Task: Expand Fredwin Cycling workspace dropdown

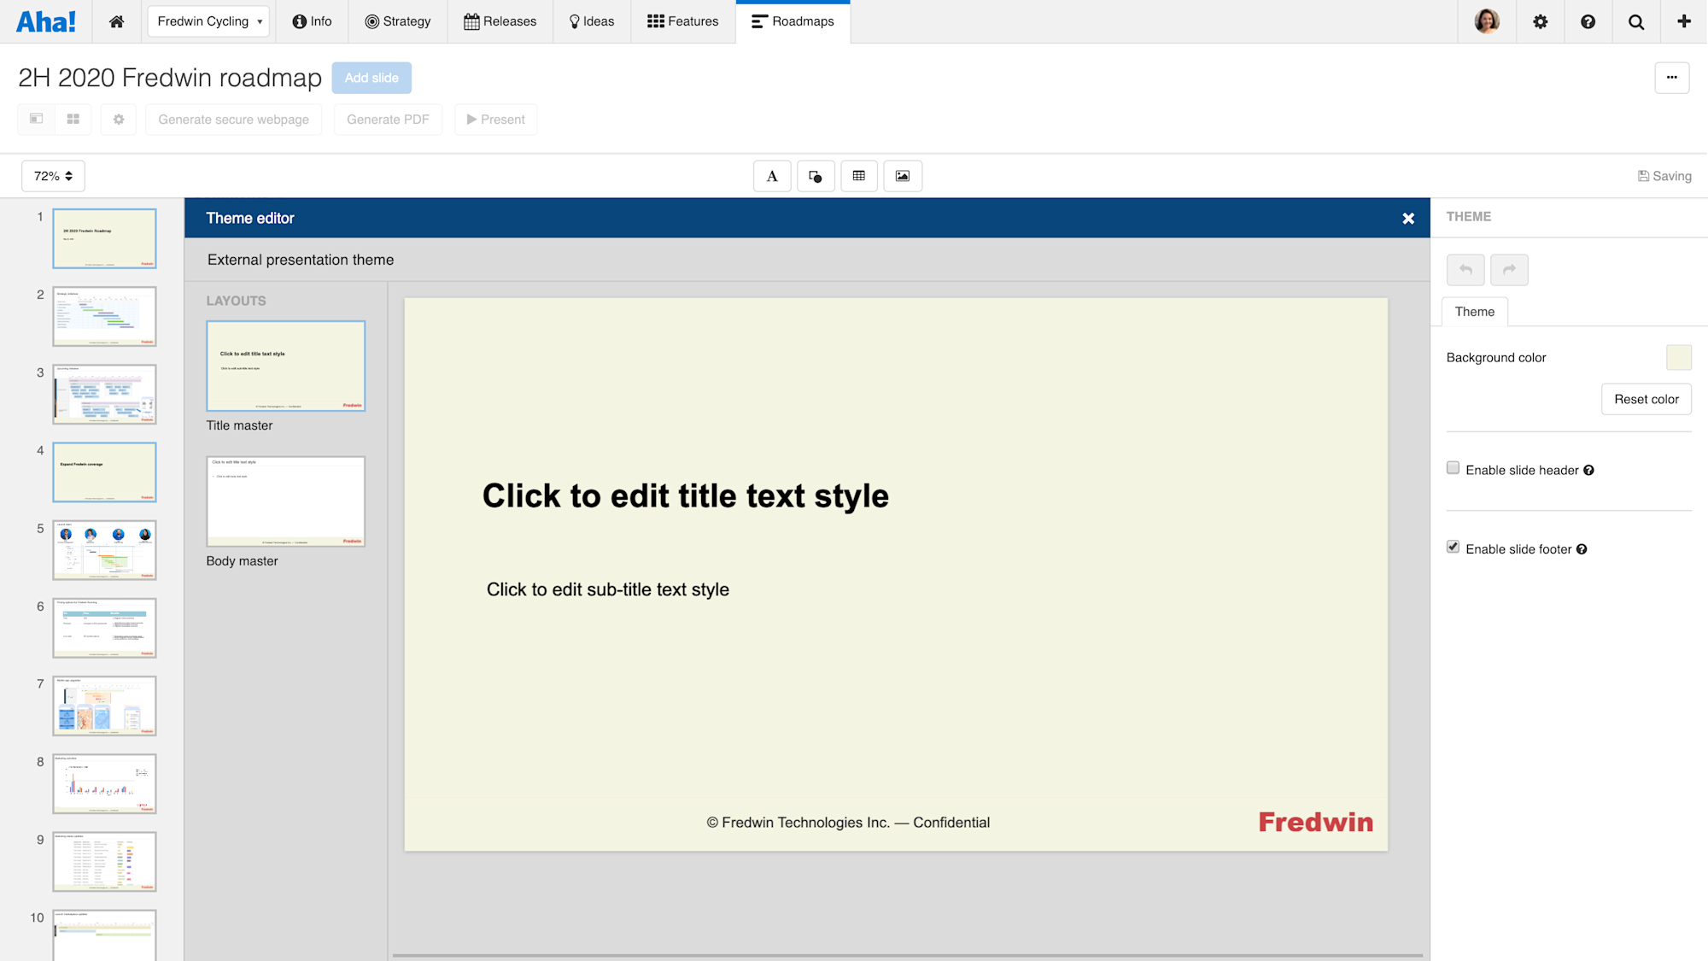Action: click(208, 21)
